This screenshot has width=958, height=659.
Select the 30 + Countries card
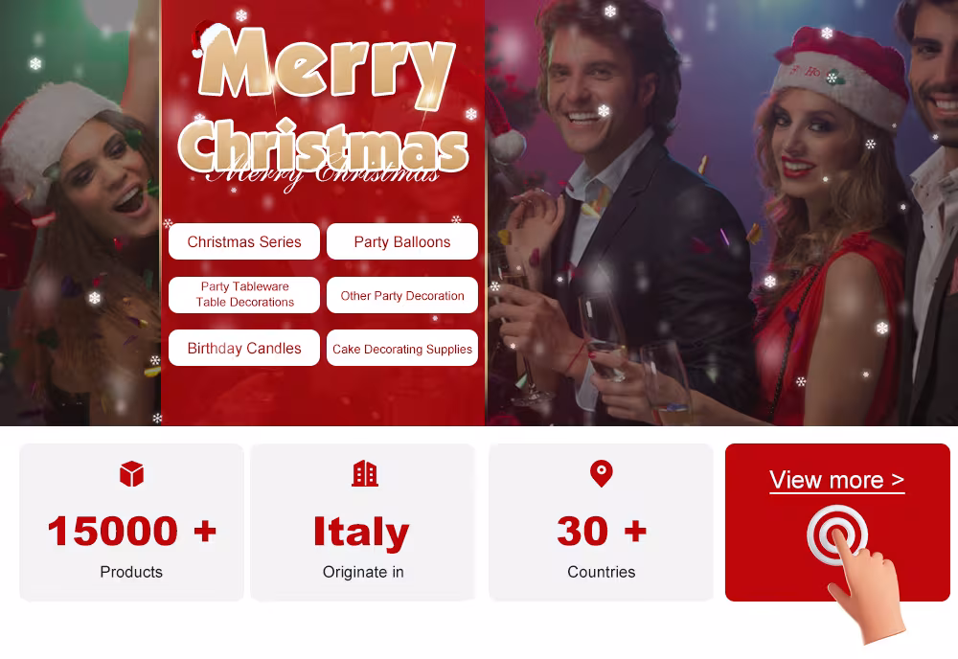[602, 523]
